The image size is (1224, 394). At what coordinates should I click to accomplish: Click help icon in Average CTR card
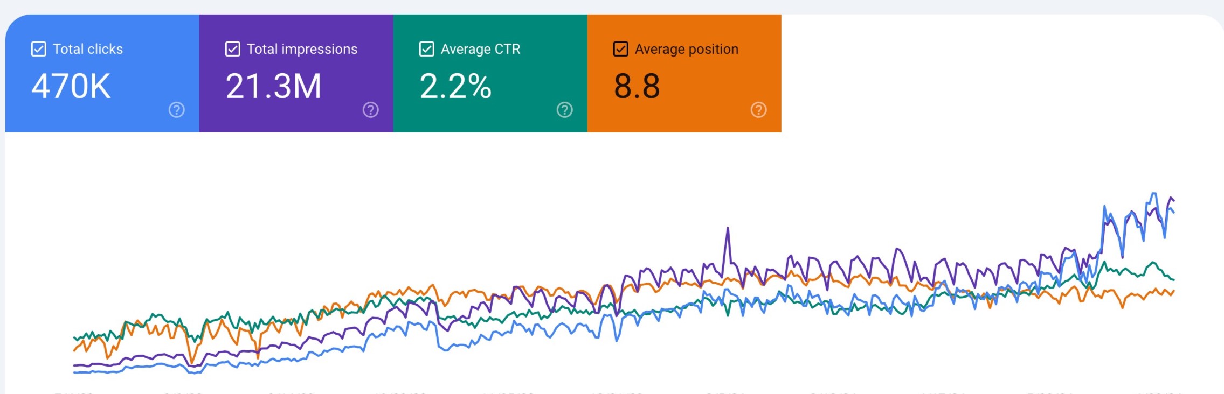click(x=564, y=110)
